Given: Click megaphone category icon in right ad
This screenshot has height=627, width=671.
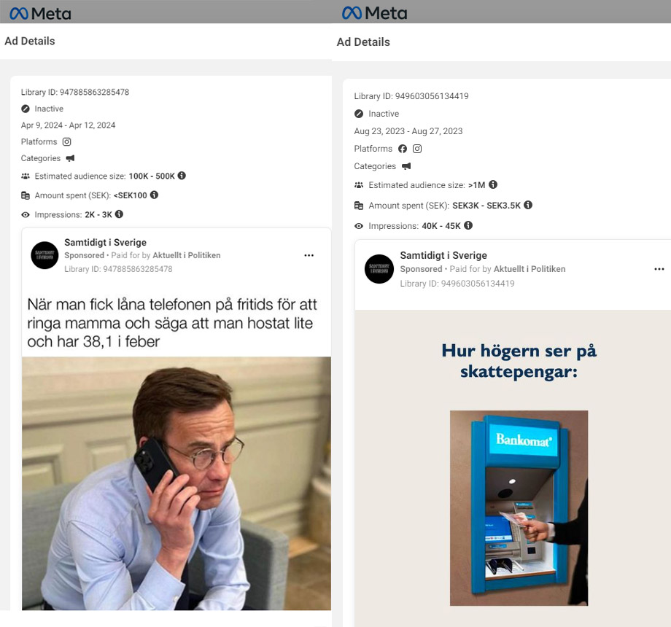Looking at the screenshot, I should (406, 166).
